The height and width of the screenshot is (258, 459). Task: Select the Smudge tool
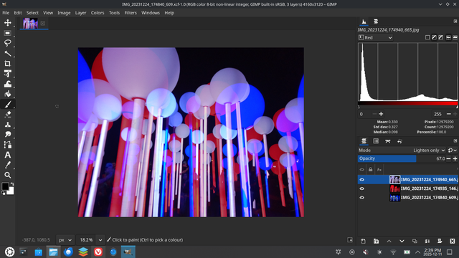(8, 135)
